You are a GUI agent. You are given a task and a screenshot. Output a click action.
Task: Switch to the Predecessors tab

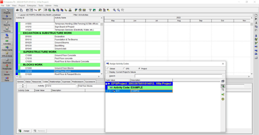78,82
